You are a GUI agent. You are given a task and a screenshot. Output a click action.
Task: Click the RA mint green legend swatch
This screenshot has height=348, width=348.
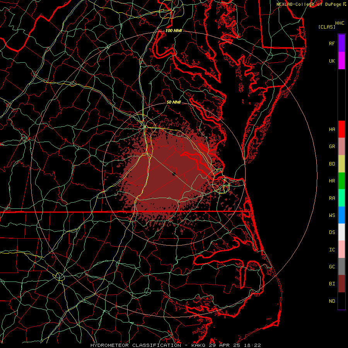[341, 198]
